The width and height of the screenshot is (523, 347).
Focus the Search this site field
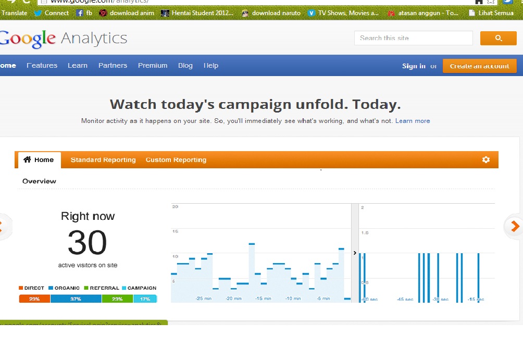pyautogui.click(x=413, y=38)
